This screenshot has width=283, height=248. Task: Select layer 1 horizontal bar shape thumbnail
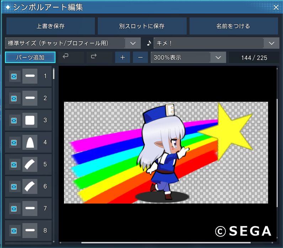pos(30,76)
